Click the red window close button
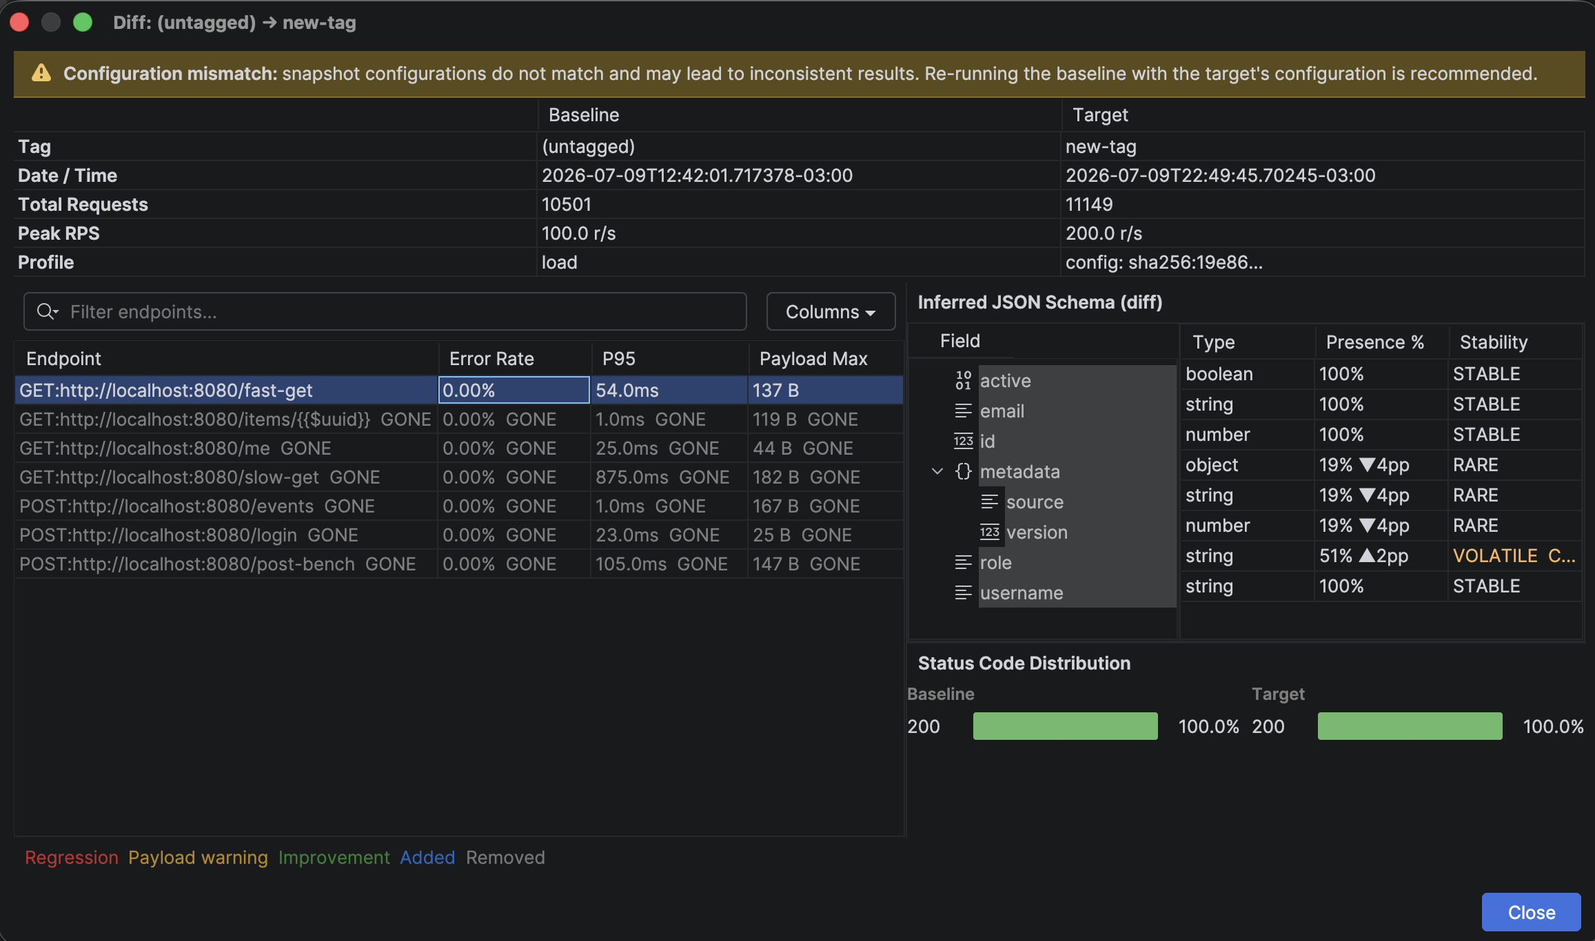The height and width of the screenshot is (941, 1595). [x=19, y=22]
